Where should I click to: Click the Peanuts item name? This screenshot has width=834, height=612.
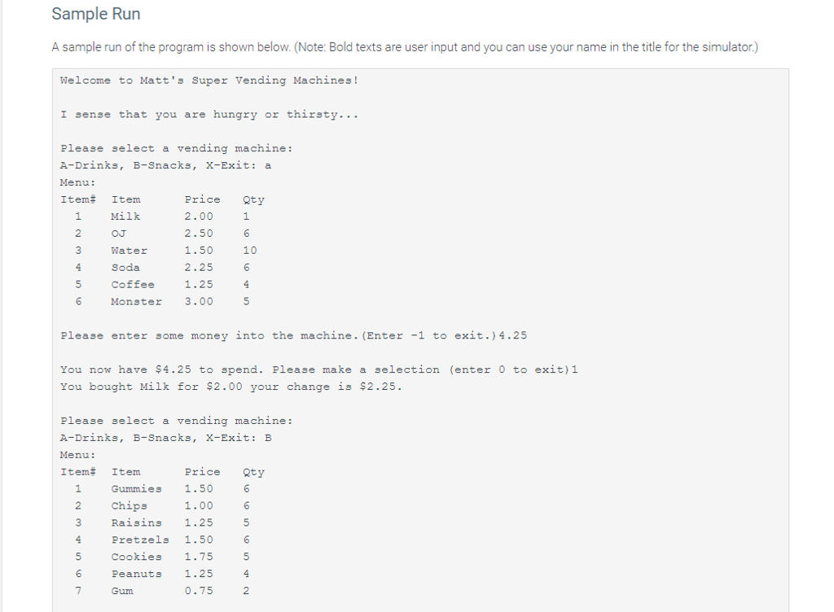[136, 574]
